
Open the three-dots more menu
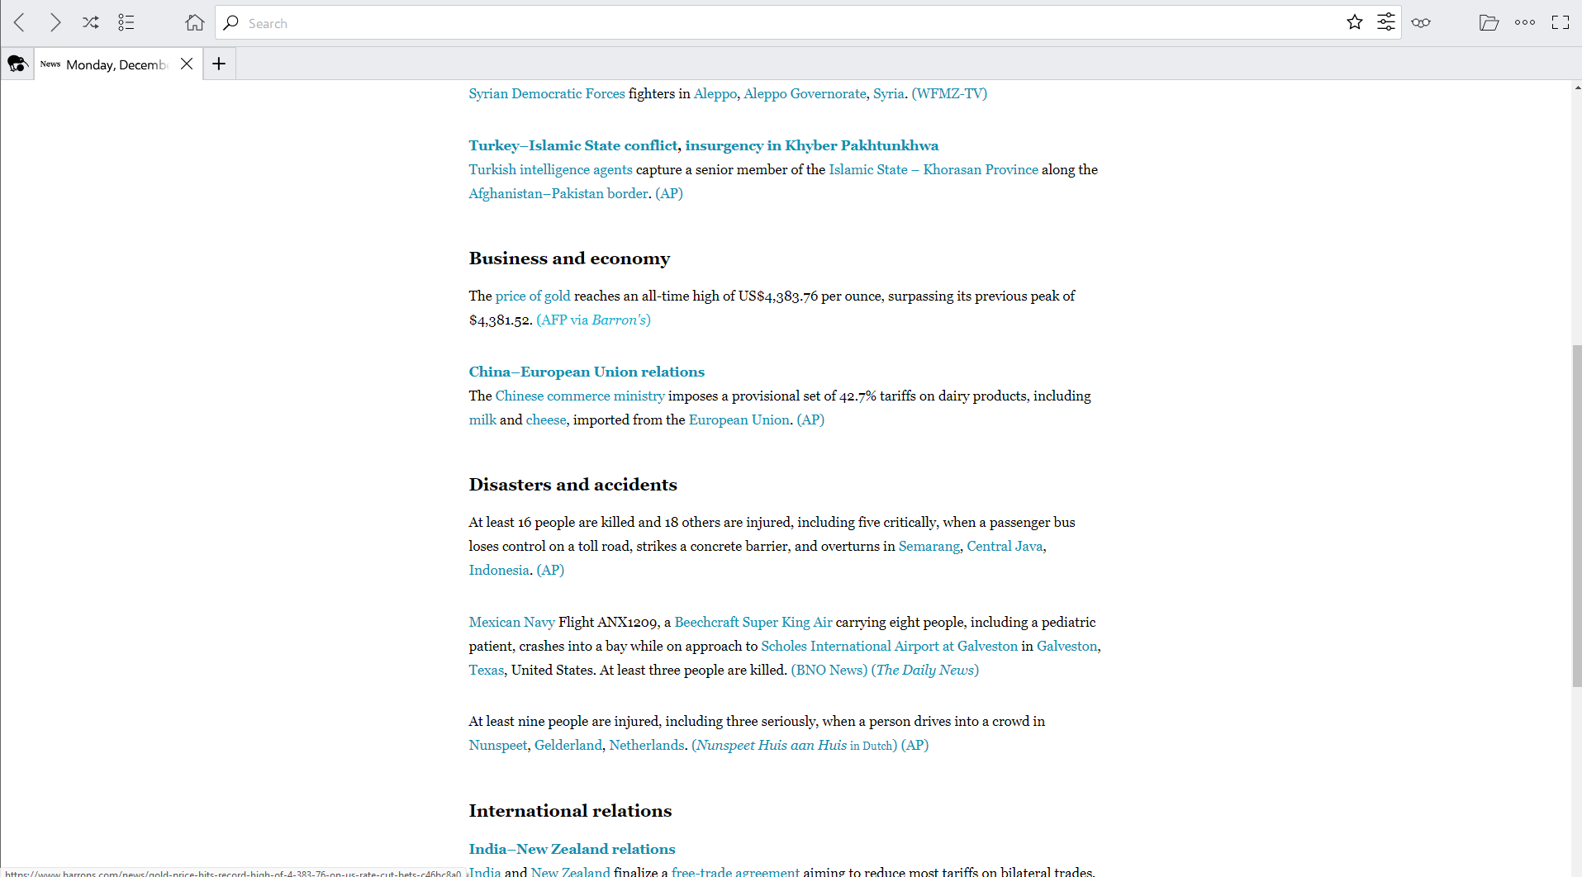click(1525, 22)
